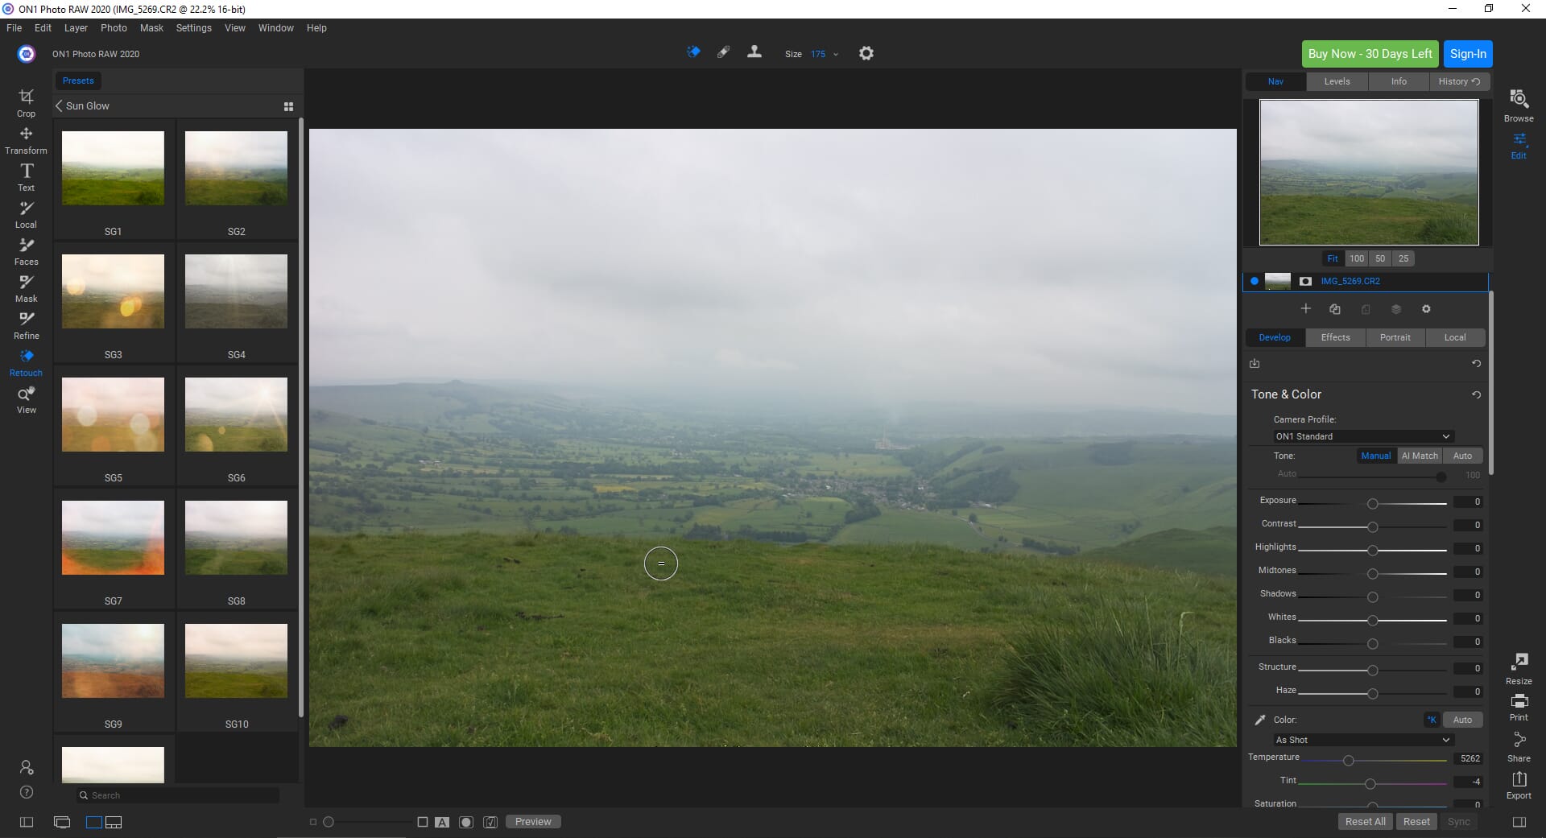Open the Resize module
This screenshot has height=838, width=1546.
coord(1519,668)
